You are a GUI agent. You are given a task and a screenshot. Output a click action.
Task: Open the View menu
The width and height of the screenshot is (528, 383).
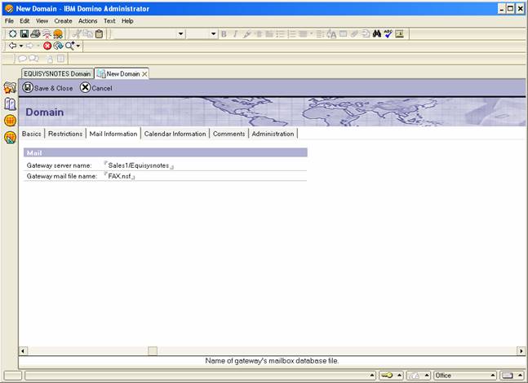coord(42,21)
